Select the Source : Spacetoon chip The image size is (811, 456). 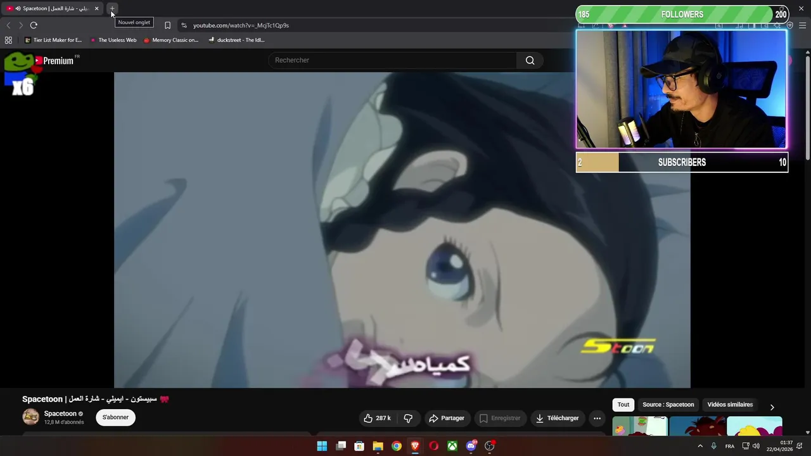click(668, 405)
